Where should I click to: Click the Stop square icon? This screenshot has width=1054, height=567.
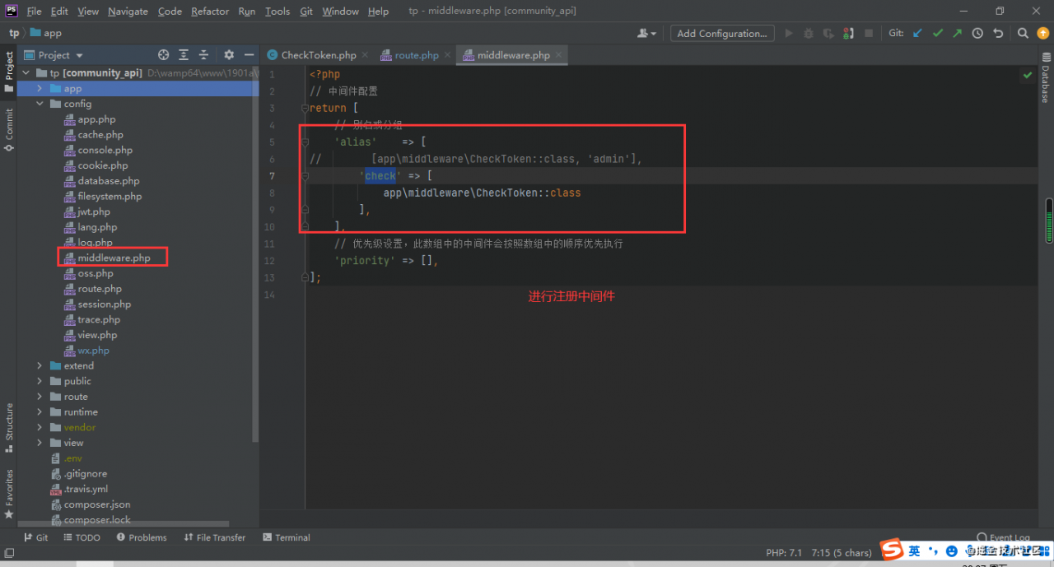(x=869, y=33)
